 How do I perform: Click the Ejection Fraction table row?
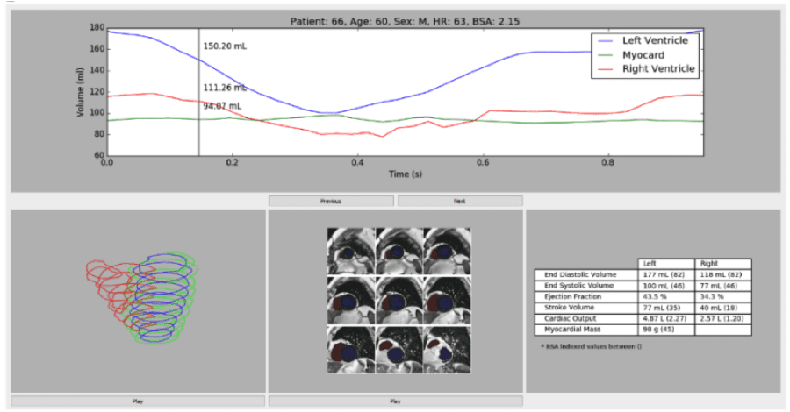click(x=643, y=297)
